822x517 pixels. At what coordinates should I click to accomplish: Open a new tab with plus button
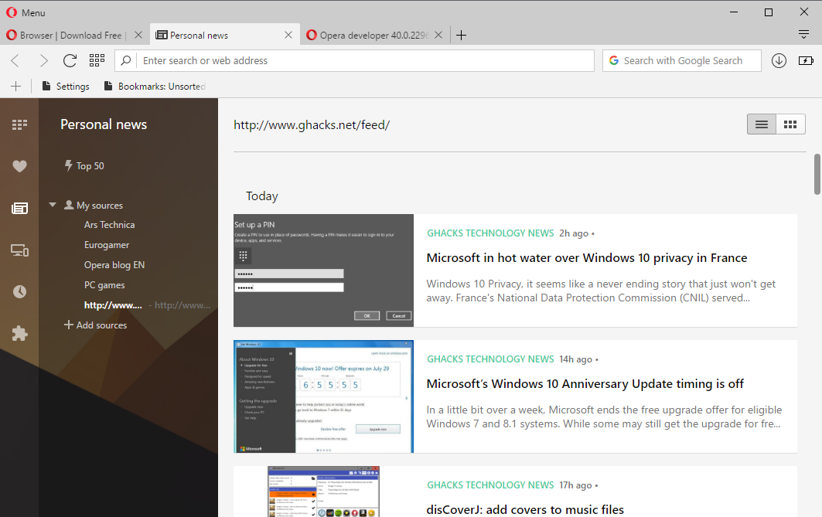coord(462,35)
